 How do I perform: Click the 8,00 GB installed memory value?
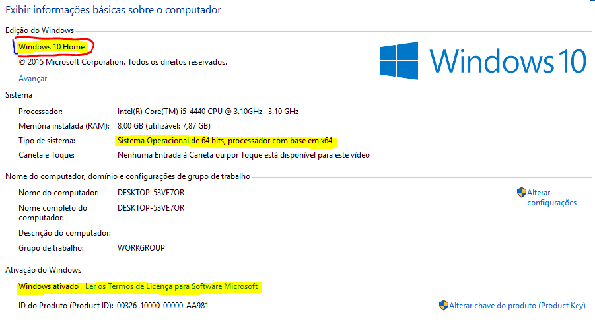(x=164, y=126)
